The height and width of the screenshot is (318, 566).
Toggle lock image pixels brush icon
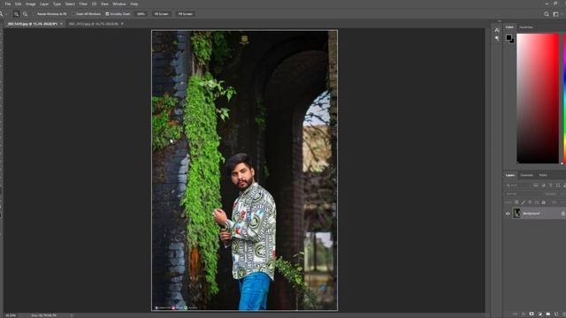[x=524, y=202]
